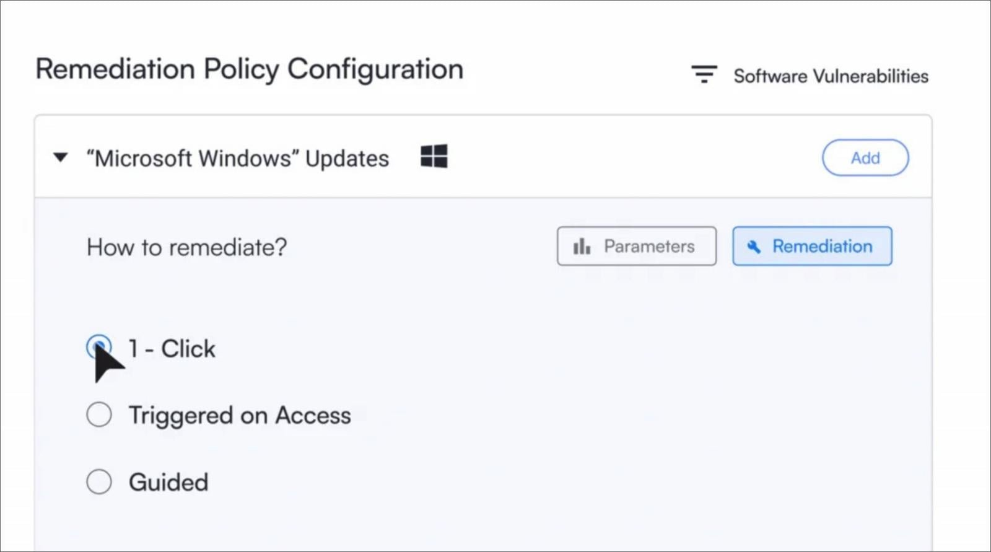
Task: Click the Add button
Action: [865, 158]
